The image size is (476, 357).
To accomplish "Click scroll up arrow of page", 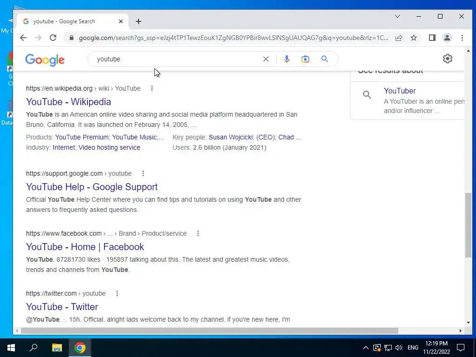I will coord(468,51).
